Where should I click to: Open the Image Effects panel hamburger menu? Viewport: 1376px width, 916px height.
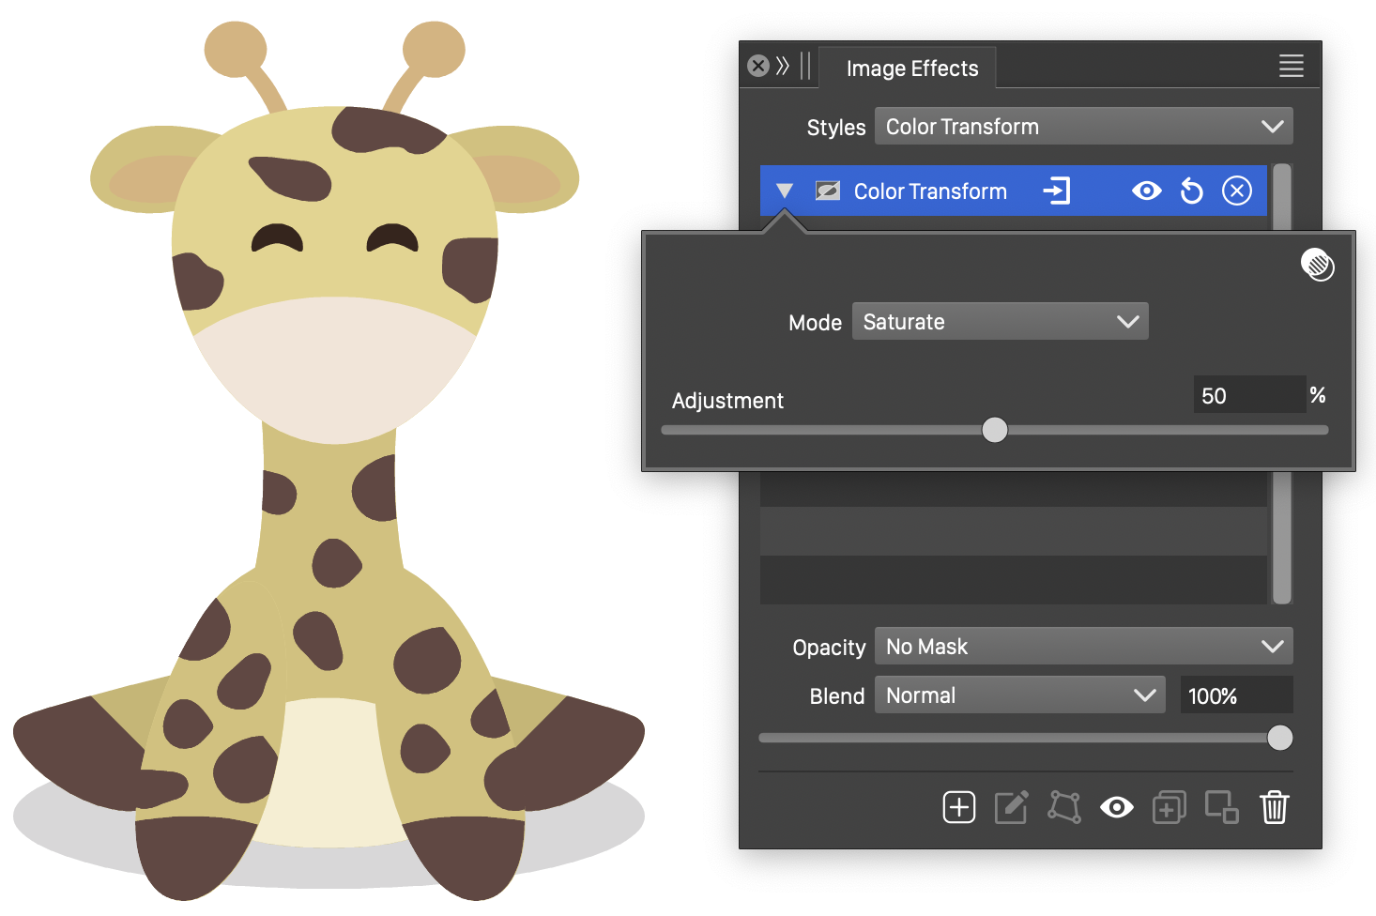tap(1291, 66)
